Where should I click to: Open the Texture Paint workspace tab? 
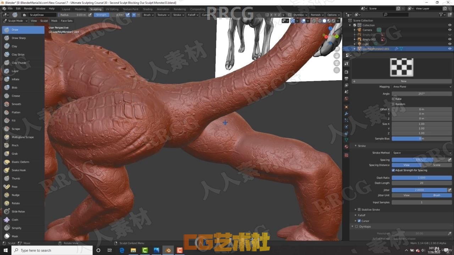pyautogui.click(x=131, y=9)
